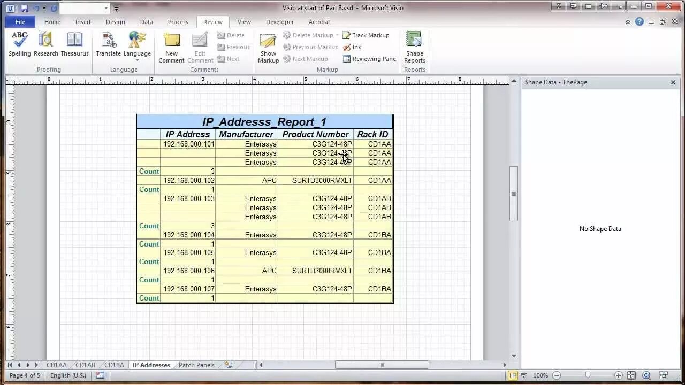The height and width of the screenshot is (385, 685).
Task: Go to the Next comment
Action: pos(228,59)
